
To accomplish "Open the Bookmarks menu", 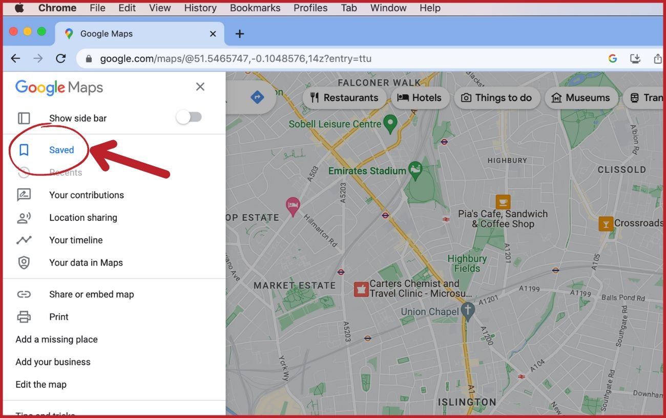I will [x=255, y=8].
